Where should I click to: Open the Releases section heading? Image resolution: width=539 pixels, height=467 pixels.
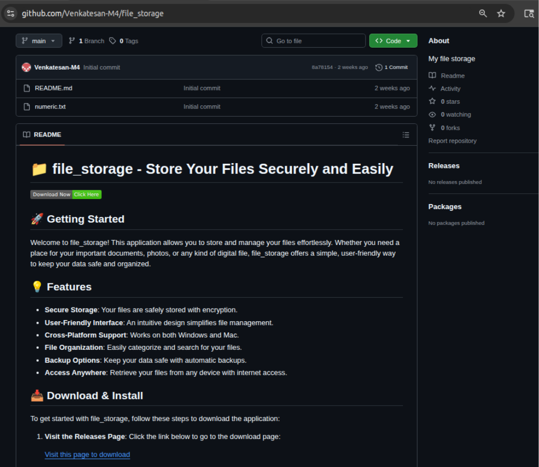pyautogui.click(x=444, y=166)
